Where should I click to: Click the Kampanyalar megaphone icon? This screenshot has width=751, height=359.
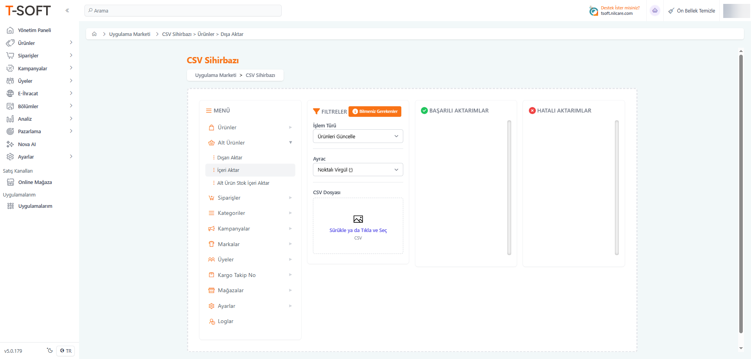click(212, 229)
